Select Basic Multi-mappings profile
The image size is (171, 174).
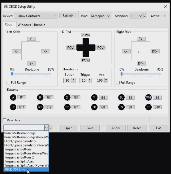pyautogui.click(x=26, y=133)
